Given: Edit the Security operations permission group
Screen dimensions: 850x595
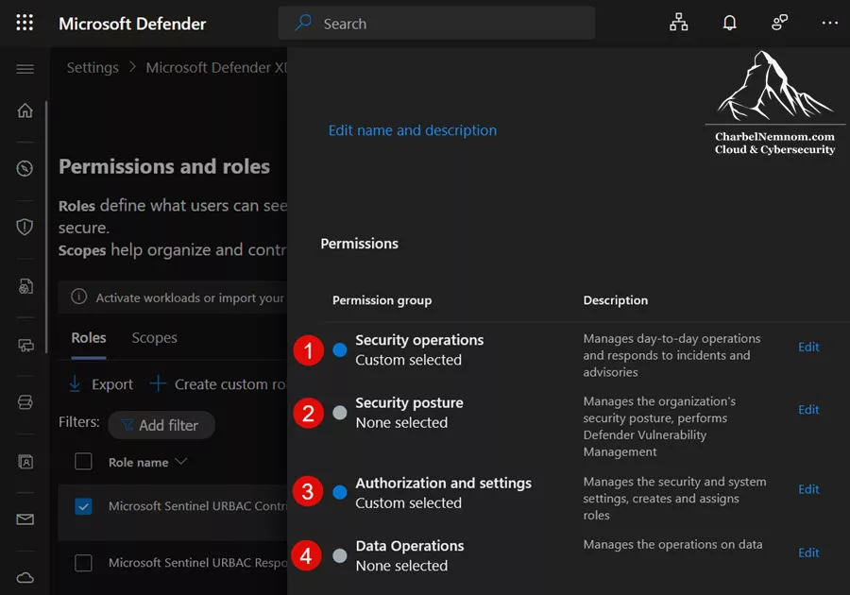Looking at the screenshot, I should (x=808, y=347).
